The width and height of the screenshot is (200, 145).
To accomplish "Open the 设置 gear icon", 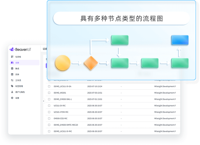I will 12,98.
